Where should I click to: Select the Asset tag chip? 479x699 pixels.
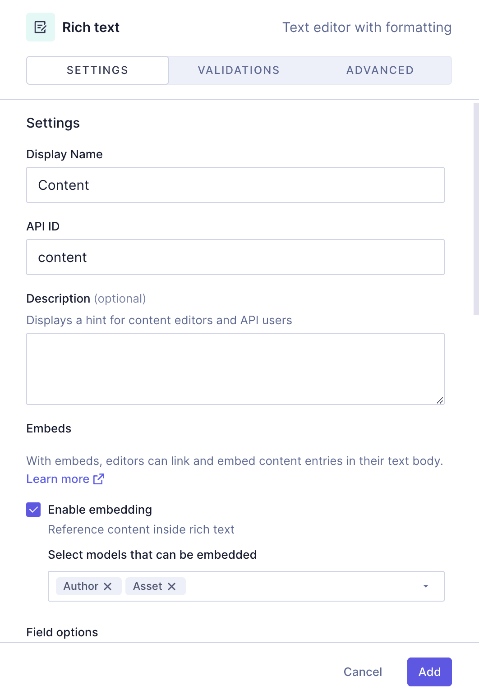pyautogui.click(x=147, y=586)
